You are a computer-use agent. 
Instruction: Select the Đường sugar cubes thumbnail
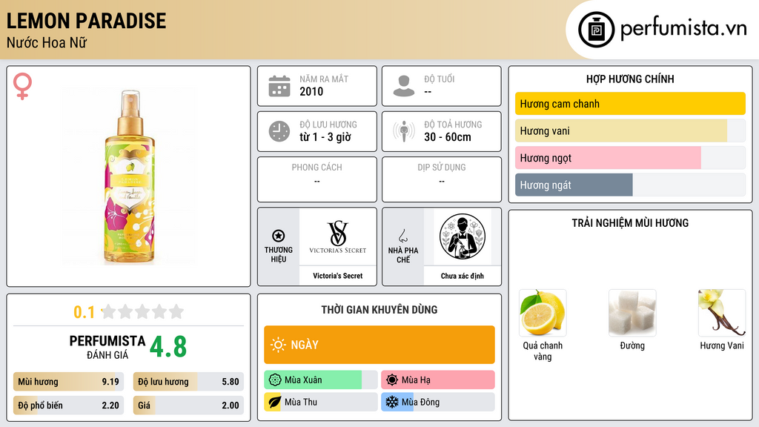click(632, 313)
